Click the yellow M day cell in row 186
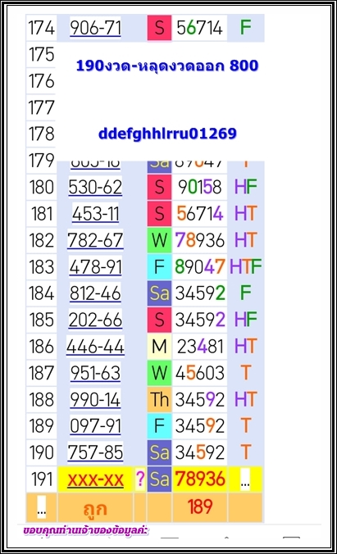 click(160, 346)
